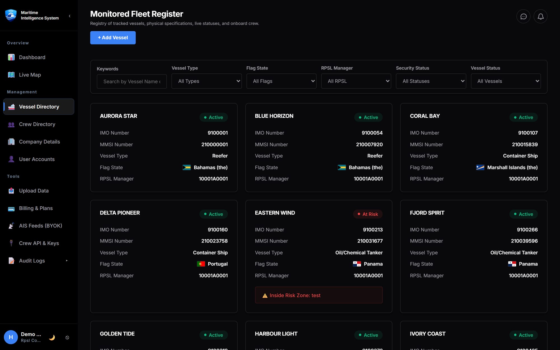Viewport: 560px width, 350px height.
Task: Open the EASTERN WIND vessel card
Action: [x=319, y=256]
